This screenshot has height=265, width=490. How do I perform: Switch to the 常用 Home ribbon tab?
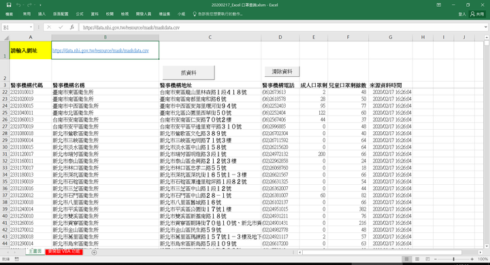27,14
